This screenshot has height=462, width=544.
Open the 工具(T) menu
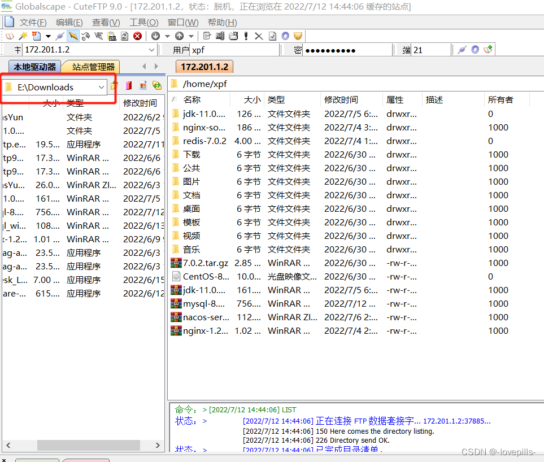[143, 23]
